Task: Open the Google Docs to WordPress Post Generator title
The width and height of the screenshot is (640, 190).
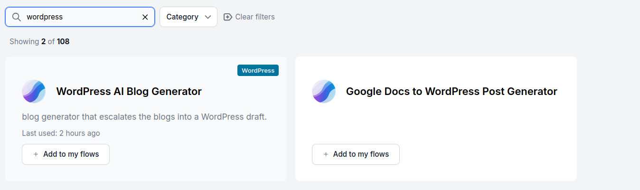Action: point(451,91)
